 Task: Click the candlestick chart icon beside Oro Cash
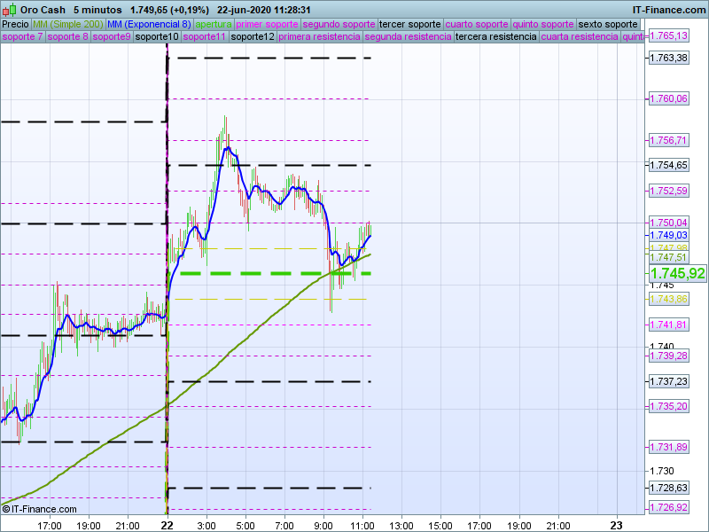point(8,9)
